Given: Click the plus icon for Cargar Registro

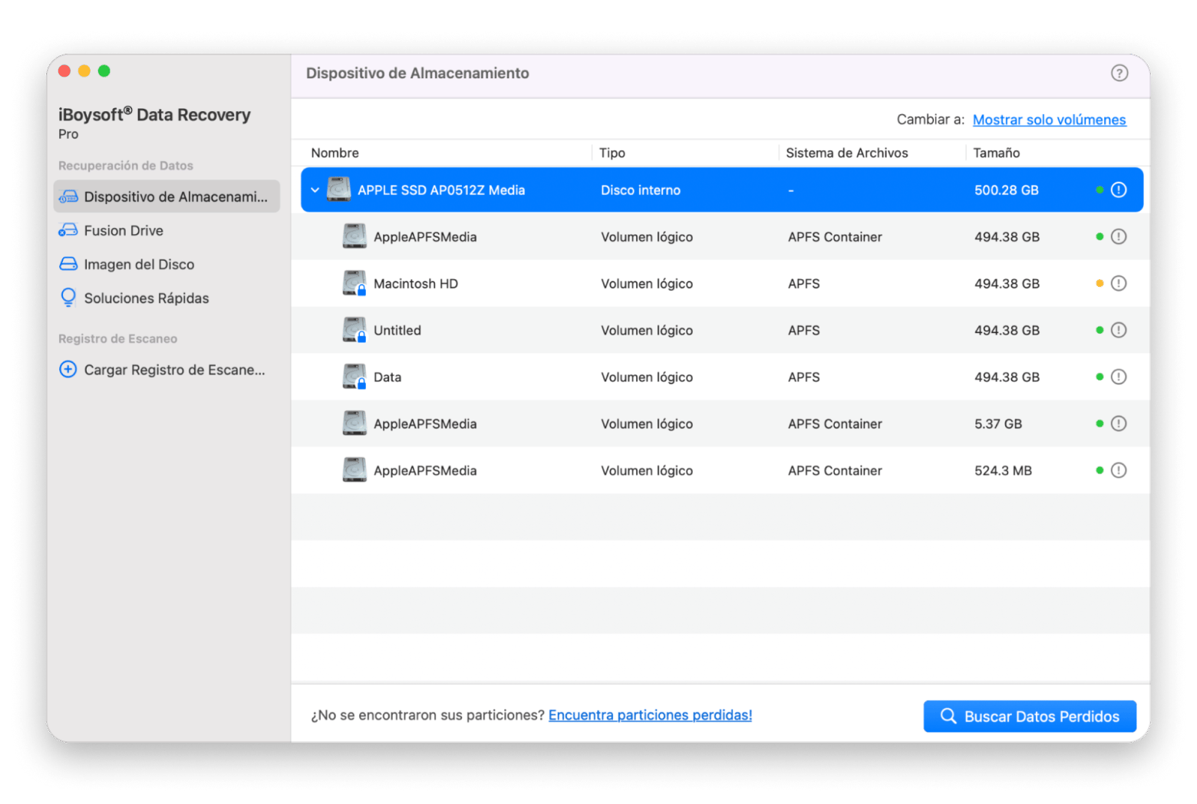Looking at the screenshot, I should tap(68, 370).
